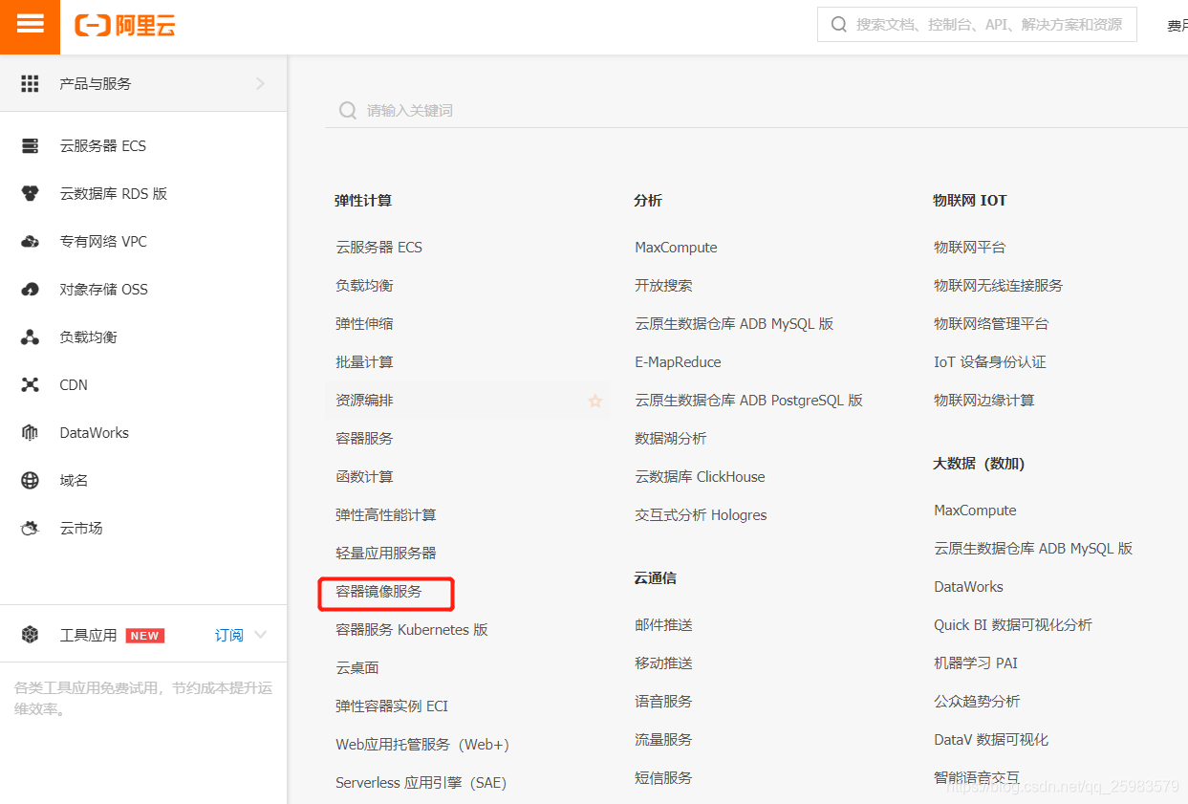Open the orange hamburger menu
Image resolution: width=1188 pixels, height=804 pixels.
[30, 25]
